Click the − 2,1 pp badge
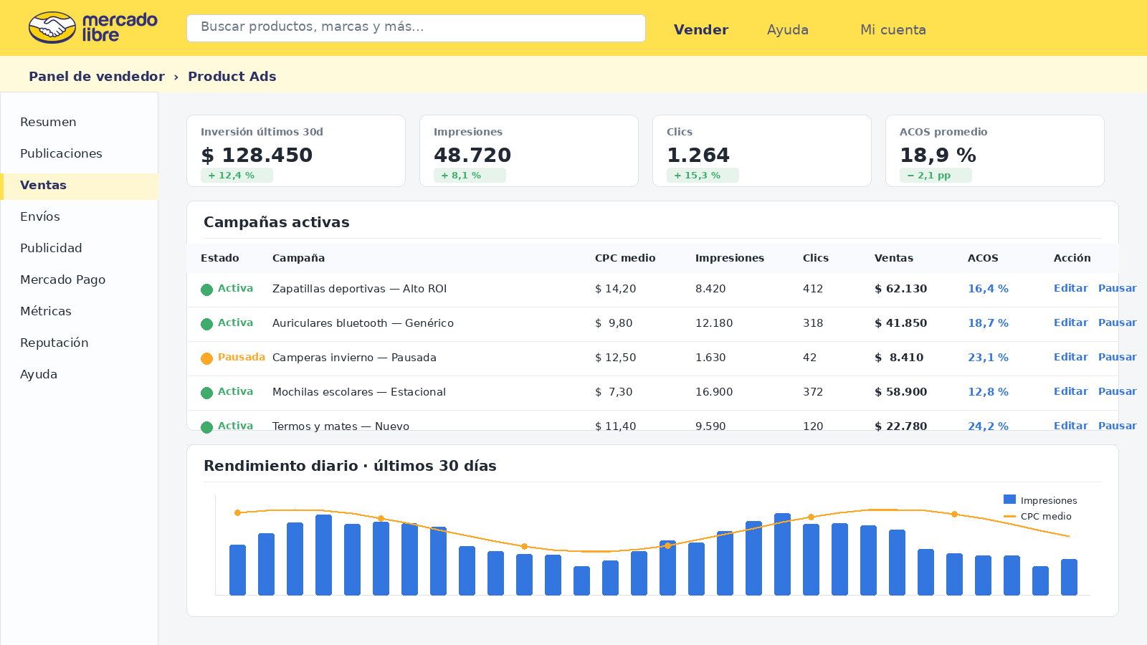The image size is (1147, 645). tap(936, 176)
